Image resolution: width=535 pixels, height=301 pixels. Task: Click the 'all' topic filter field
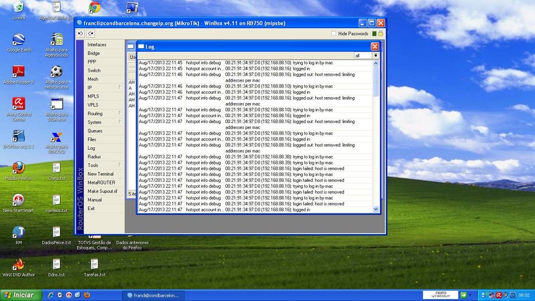coord(363,56)
